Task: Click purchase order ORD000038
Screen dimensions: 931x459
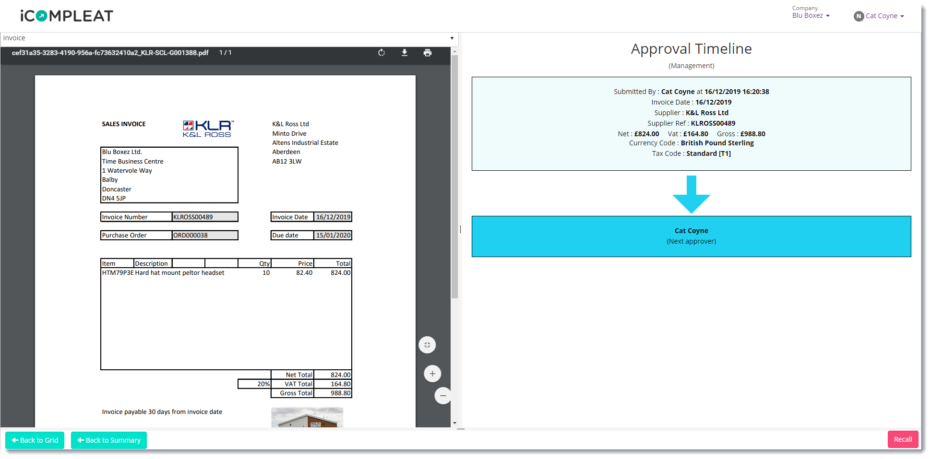Action: point(205,235)
